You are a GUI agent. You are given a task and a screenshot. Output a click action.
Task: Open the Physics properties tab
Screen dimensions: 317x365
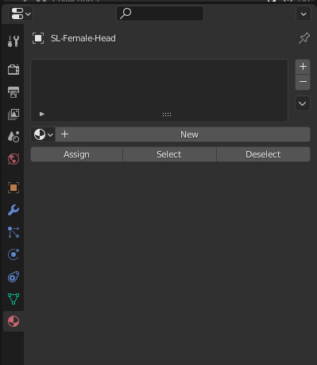pyautogui.click(x=14, y=254)
